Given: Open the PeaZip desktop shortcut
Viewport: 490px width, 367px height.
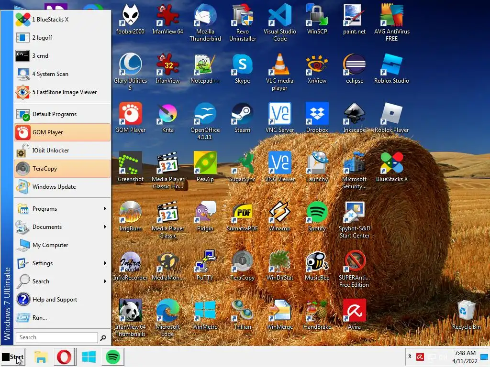Looking at the screenshot, I should [205, 167].
